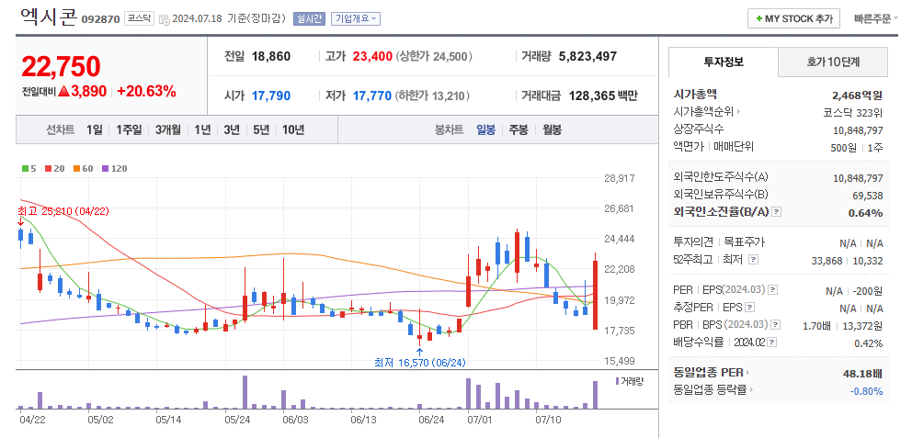Click the calendar icon beside 2024.07.18
Image resolution: width=912 pixels, height=438 pixels.
click(x=164, y=19)
